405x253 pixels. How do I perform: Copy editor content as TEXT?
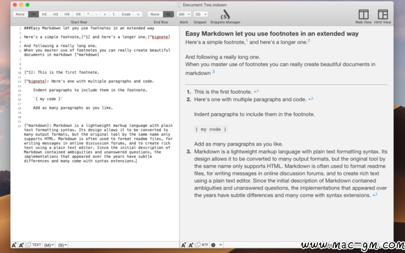click(x=34, y=245)
